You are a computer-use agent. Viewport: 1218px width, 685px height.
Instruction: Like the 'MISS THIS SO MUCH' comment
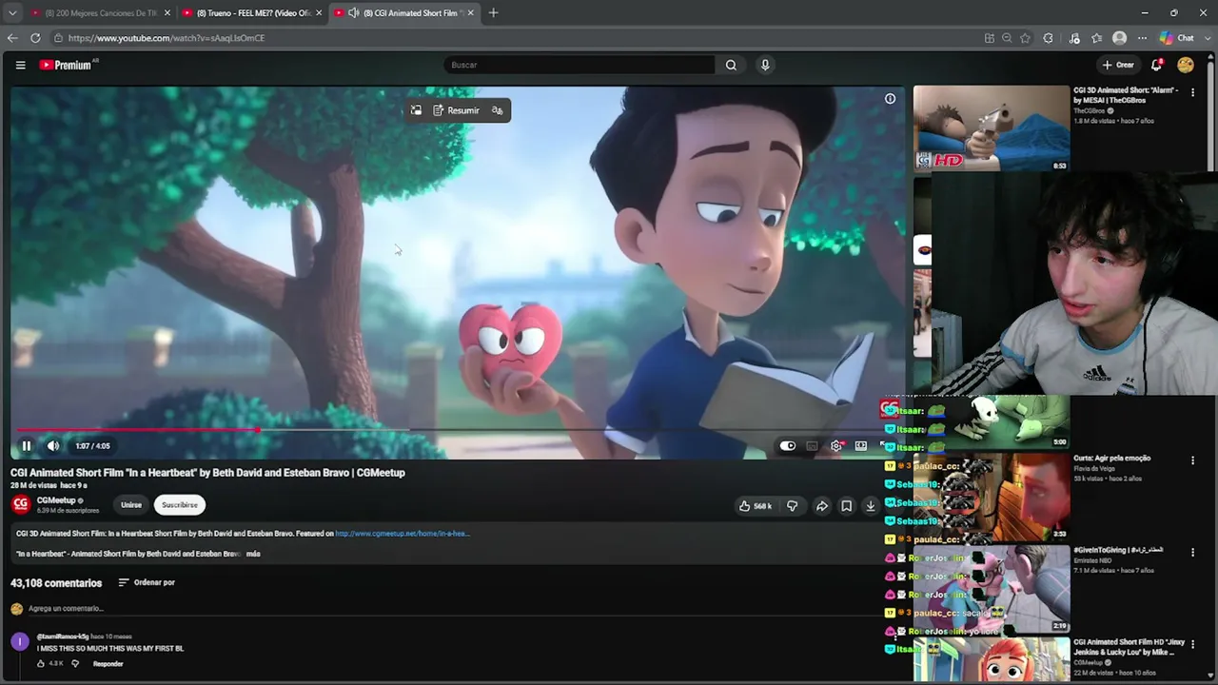coord(41,663)
